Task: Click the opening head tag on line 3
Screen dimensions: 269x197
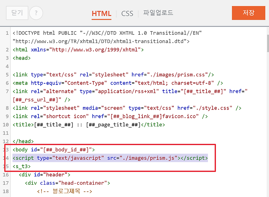Action: coord(22,58)
